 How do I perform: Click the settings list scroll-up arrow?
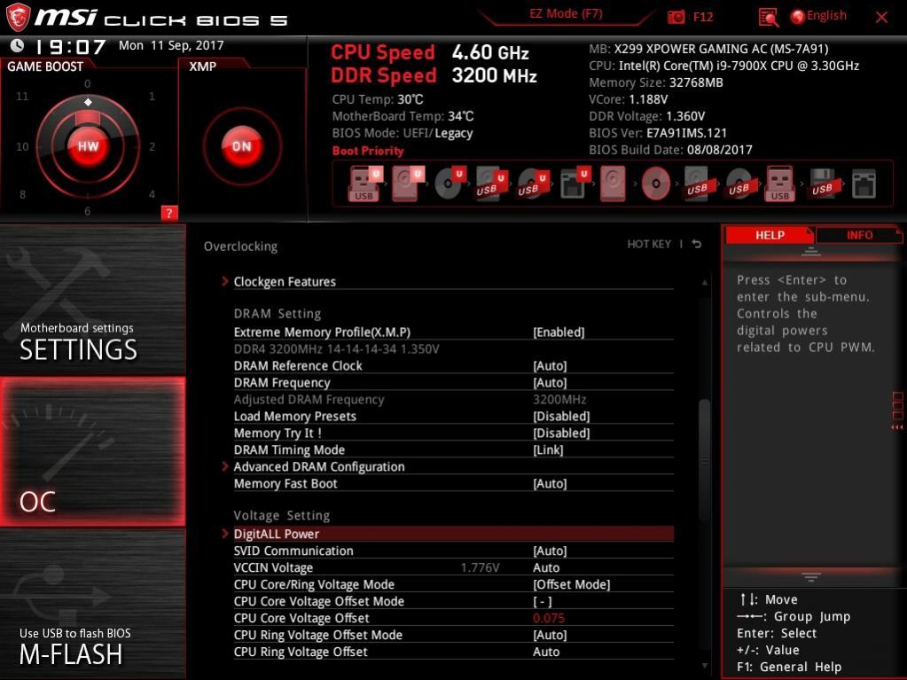pos(705,282)
